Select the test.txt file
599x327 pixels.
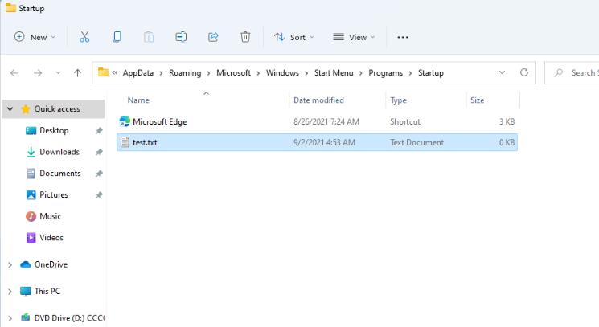click(146, 142)
